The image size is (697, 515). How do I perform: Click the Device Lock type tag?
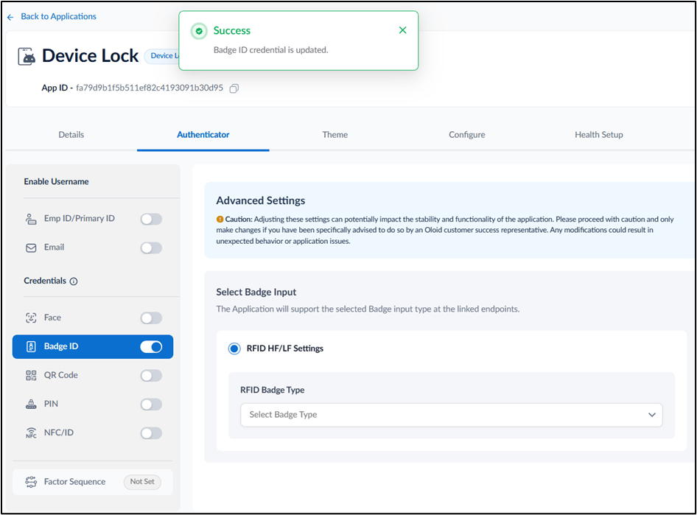coord(162,56)
